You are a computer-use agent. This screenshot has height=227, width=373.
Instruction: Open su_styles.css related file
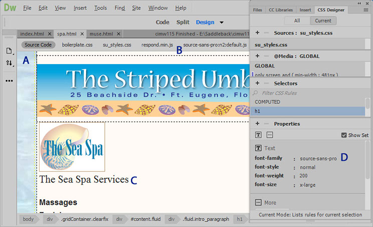coord(117,45)
